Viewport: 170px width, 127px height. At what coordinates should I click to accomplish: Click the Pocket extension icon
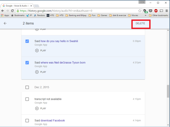151,11
